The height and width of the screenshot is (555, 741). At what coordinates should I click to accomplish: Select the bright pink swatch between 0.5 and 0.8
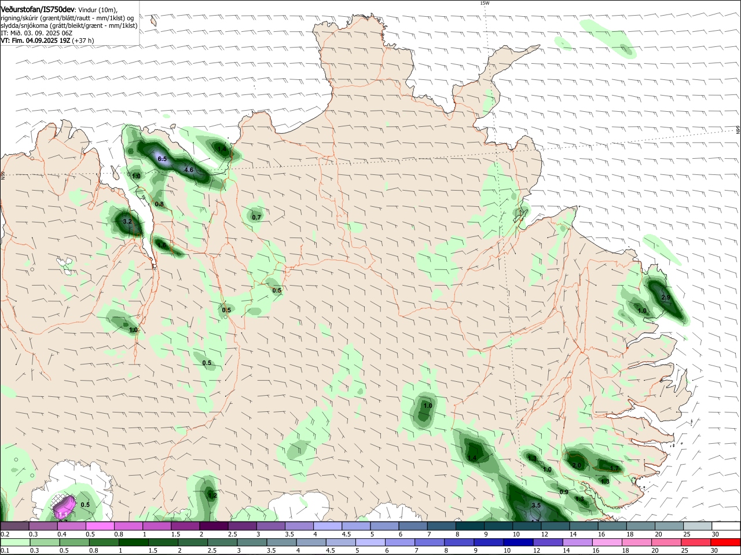tap(100, 525)
